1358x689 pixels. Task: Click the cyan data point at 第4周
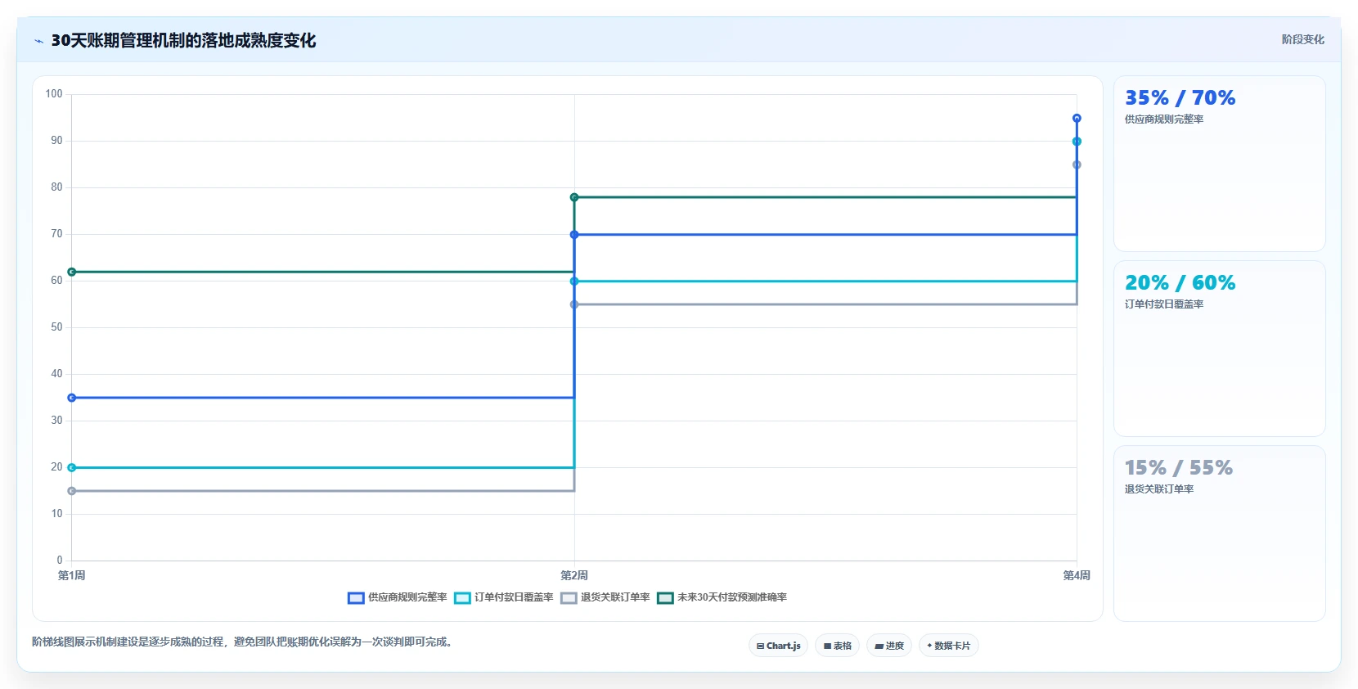point(1077,142)
